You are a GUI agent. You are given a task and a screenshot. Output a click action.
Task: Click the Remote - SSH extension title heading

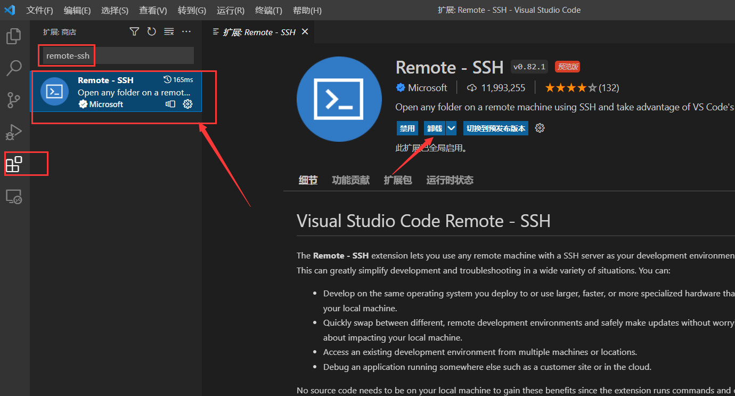pyautogui.click(x=450, y=67)
